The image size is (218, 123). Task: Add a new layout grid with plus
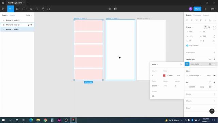click(214, 59)
